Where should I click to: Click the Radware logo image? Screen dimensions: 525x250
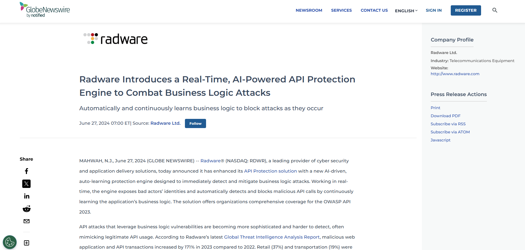click(x=116, y=39)
